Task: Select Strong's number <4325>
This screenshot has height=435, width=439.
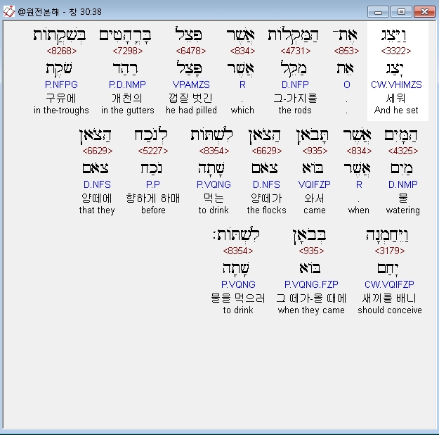Action: click(x=403, y=151)
